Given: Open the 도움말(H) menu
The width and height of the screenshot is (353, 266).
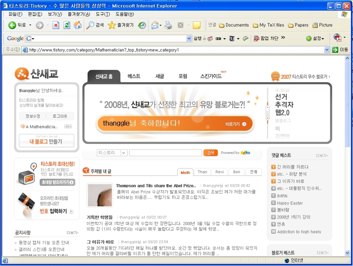Looking at the screenshot, I should tap(125, 14).
